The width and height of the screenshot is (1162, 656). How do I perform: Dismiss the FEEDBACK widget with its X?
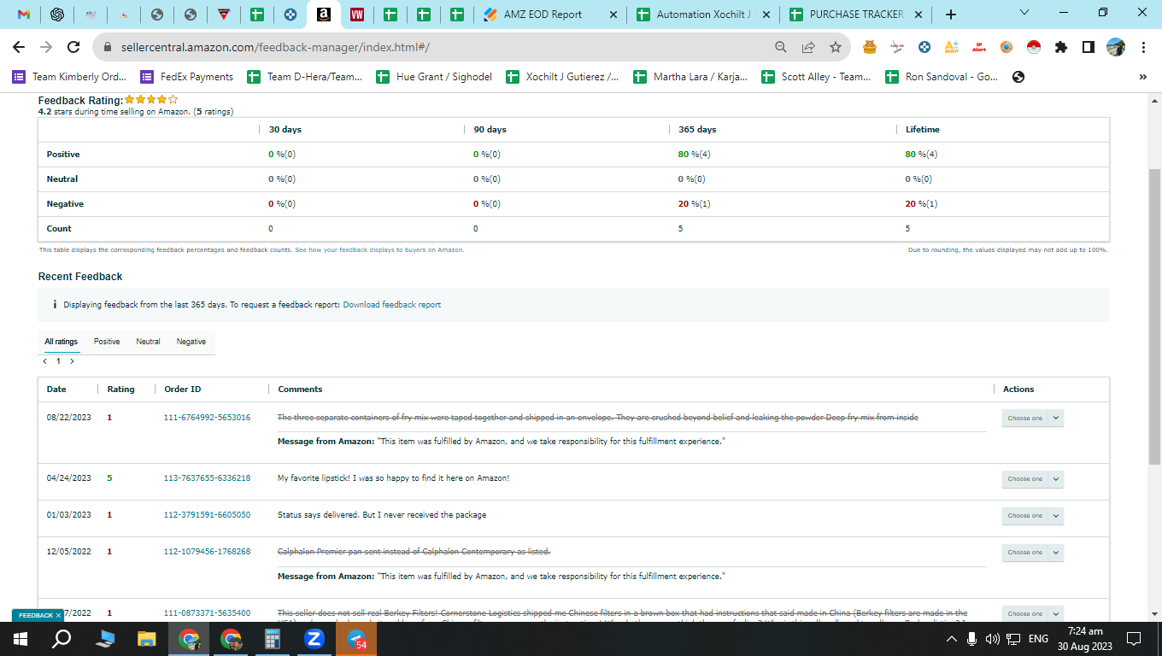tap(58, 615)
